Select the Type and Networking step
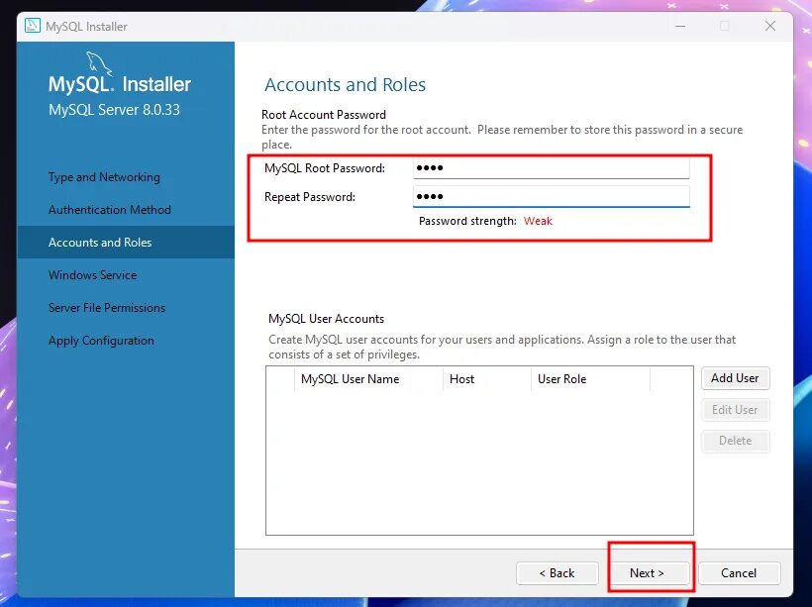The image size is (812, 607). click(x=103, y=176)
